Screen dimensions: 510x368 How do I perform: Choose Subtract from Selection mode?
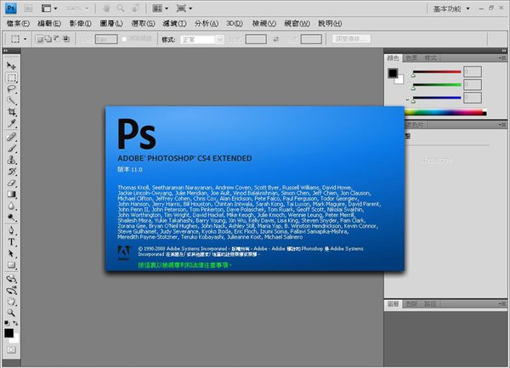pos(57,39)
